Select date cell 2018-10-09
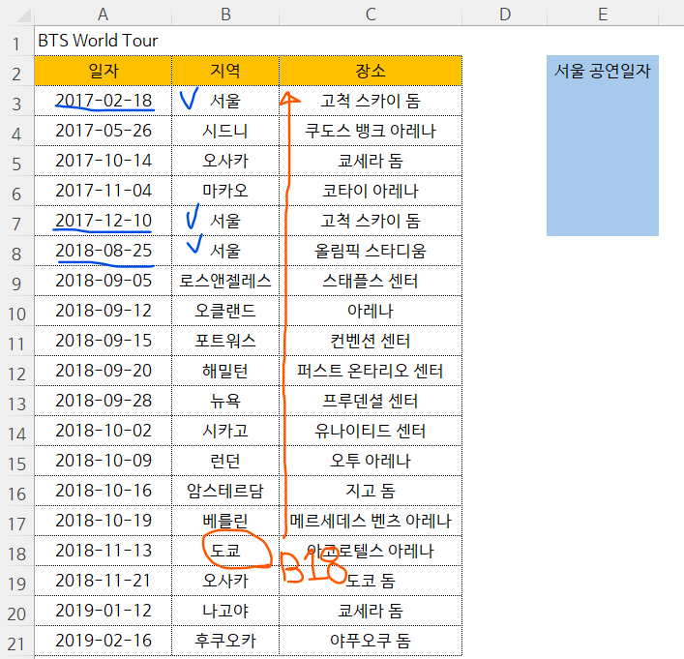This screenshot has width=684, height=659. point(103,461)
